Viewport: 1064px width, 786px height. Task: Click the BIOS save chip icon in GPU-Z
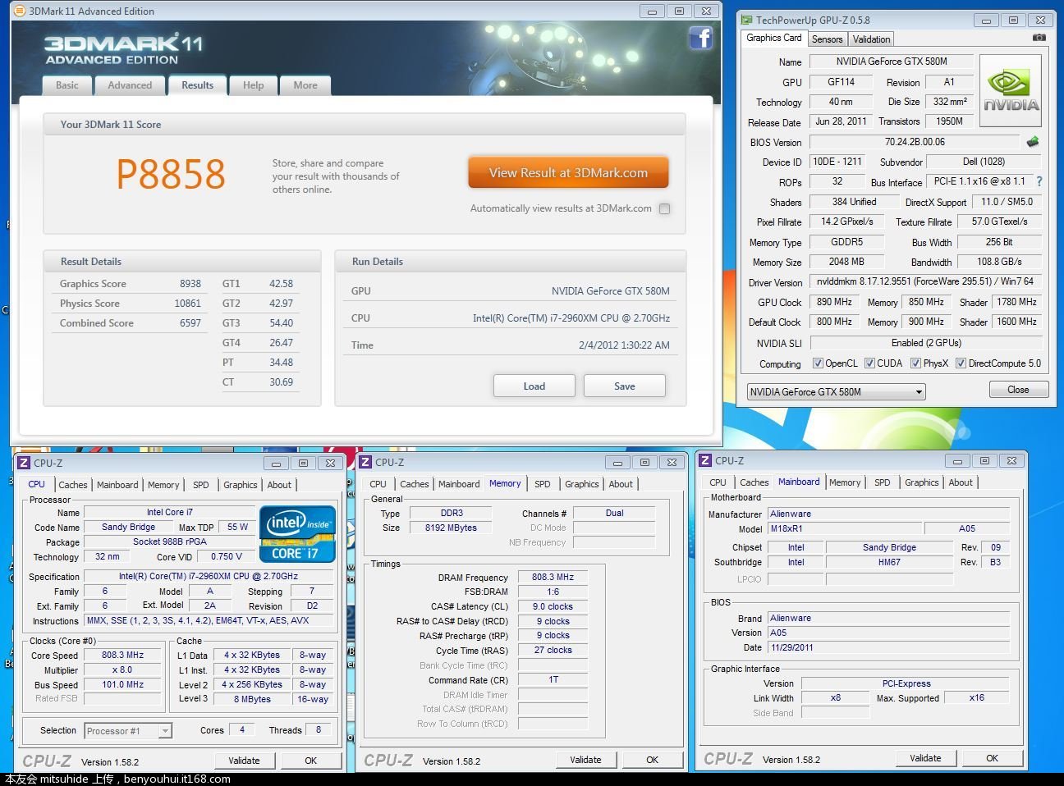pyautogui.click(x=1033, y=142)
